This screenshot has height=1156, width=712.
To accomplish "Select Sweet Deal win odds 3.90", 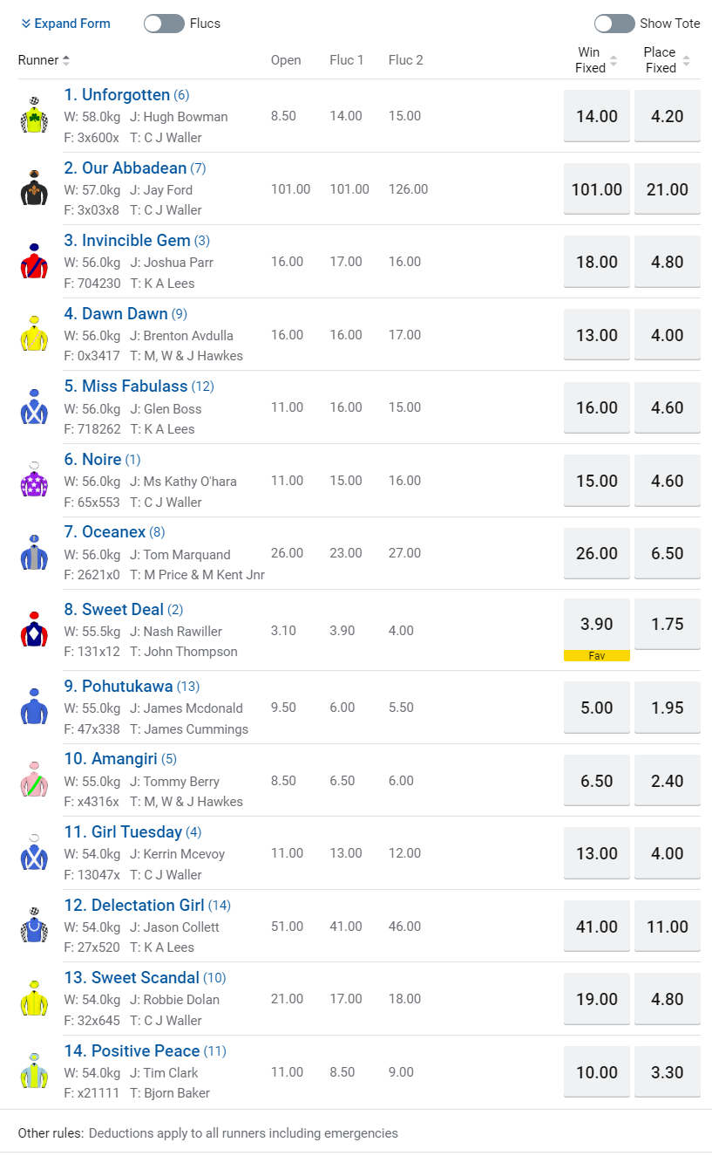I will (597, 624).
